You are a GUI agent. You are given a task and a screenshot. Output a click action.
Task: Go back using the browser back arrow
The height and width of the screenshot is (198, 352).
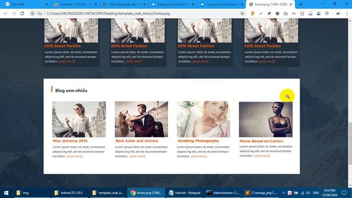(5, 13)
